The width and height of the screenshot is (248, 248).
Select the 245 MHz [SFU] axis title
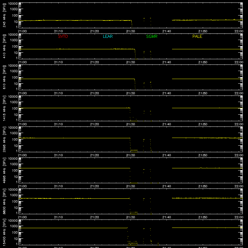(x=4, y=16)
